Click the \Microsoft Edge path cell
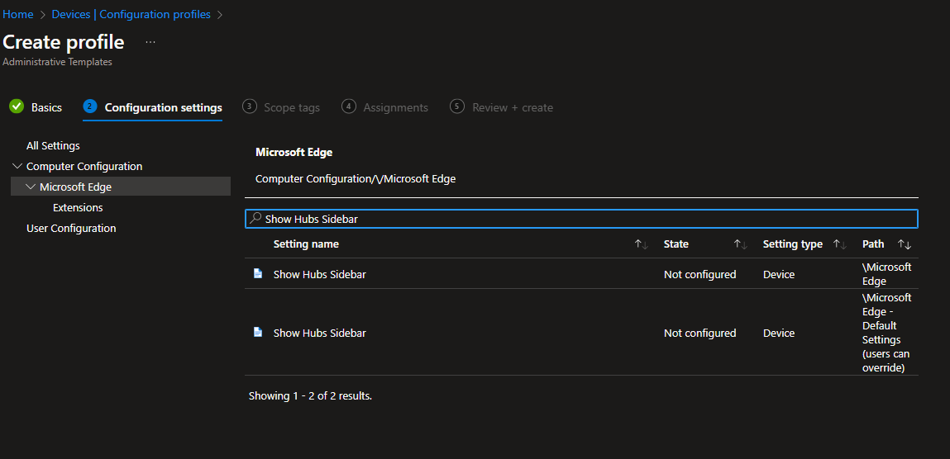Image resolution: width=950 pixels, height=459 pixels. [886, 274]
